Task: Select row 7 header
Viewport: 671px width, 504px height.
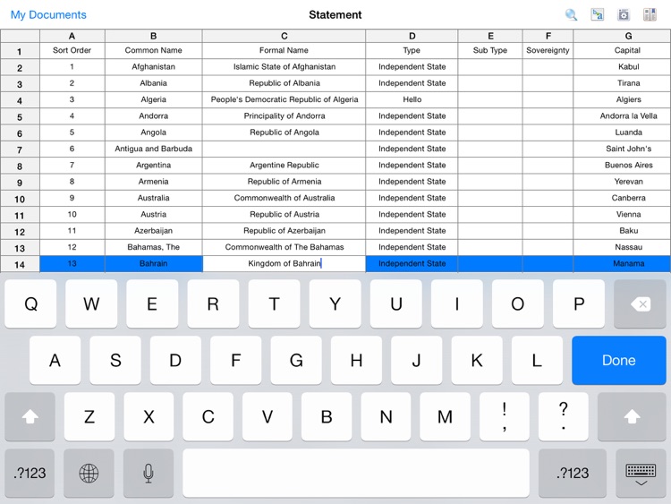Action: 20,149
